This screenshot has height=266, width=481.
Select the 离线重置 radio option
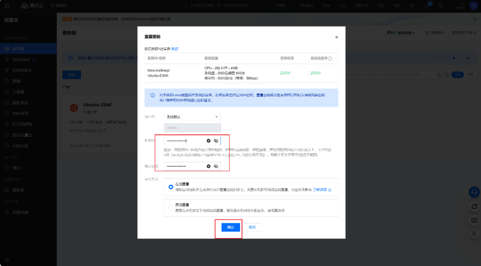tap(170, 208)
